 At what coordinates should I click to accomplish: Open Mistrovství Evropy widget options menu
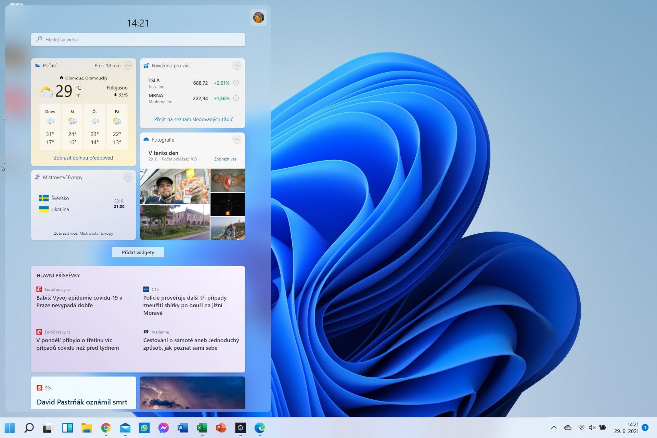[x=128, y=177]
